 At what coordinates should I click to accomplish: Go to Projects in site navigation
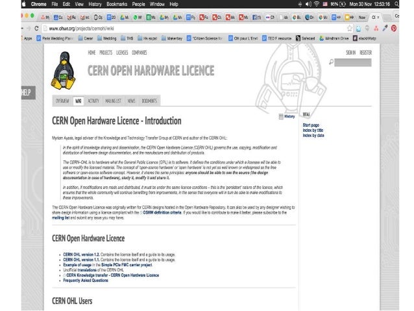[x=106, y=53]
